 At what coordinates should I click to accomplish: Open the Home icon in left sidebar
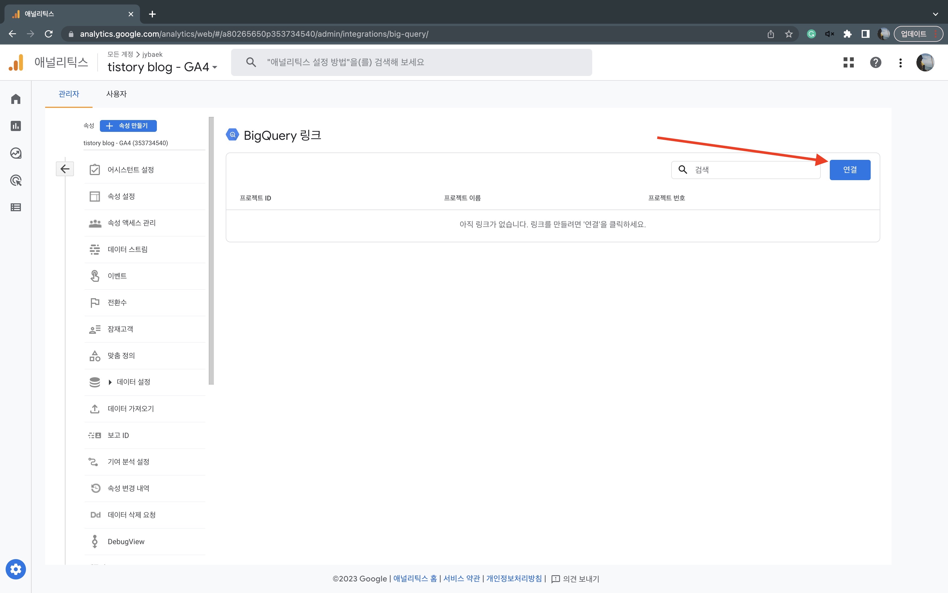tap(16, 99)
